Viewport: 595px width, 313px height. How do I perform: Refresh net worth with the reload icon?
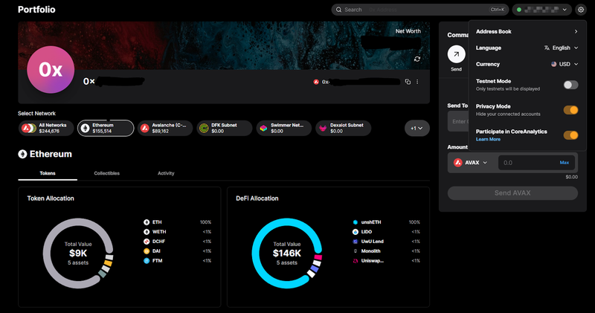(x=417, y=59)
